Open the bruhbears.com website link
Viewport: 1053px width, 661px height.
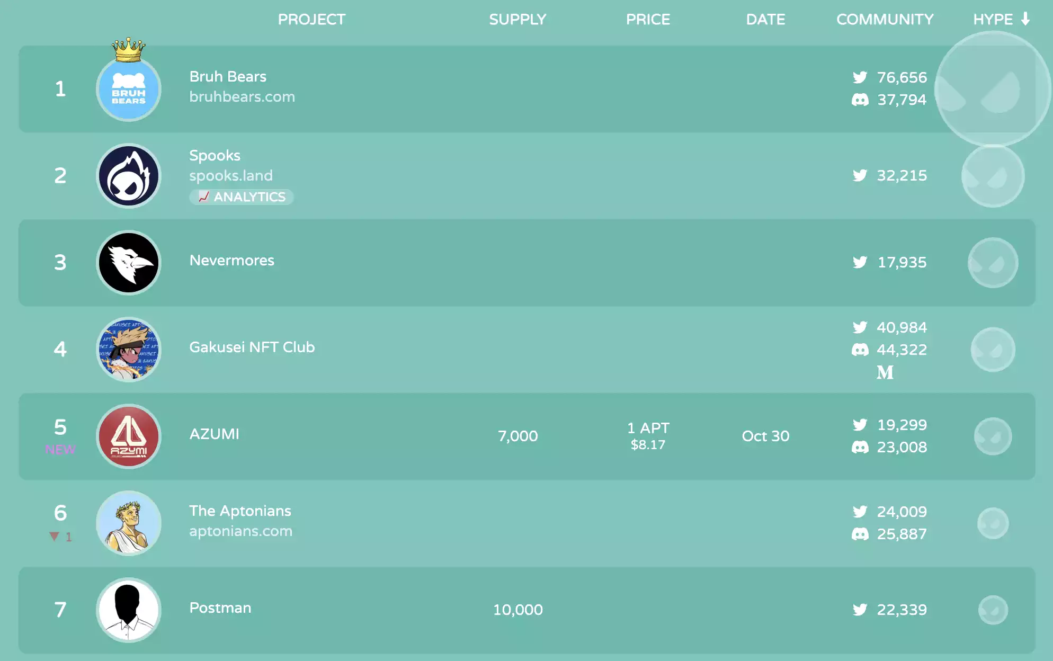[x=242, y=97]
